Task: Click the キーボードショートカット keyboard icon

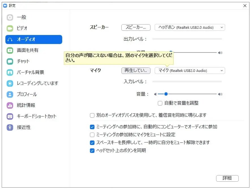Action: [10, 117]
